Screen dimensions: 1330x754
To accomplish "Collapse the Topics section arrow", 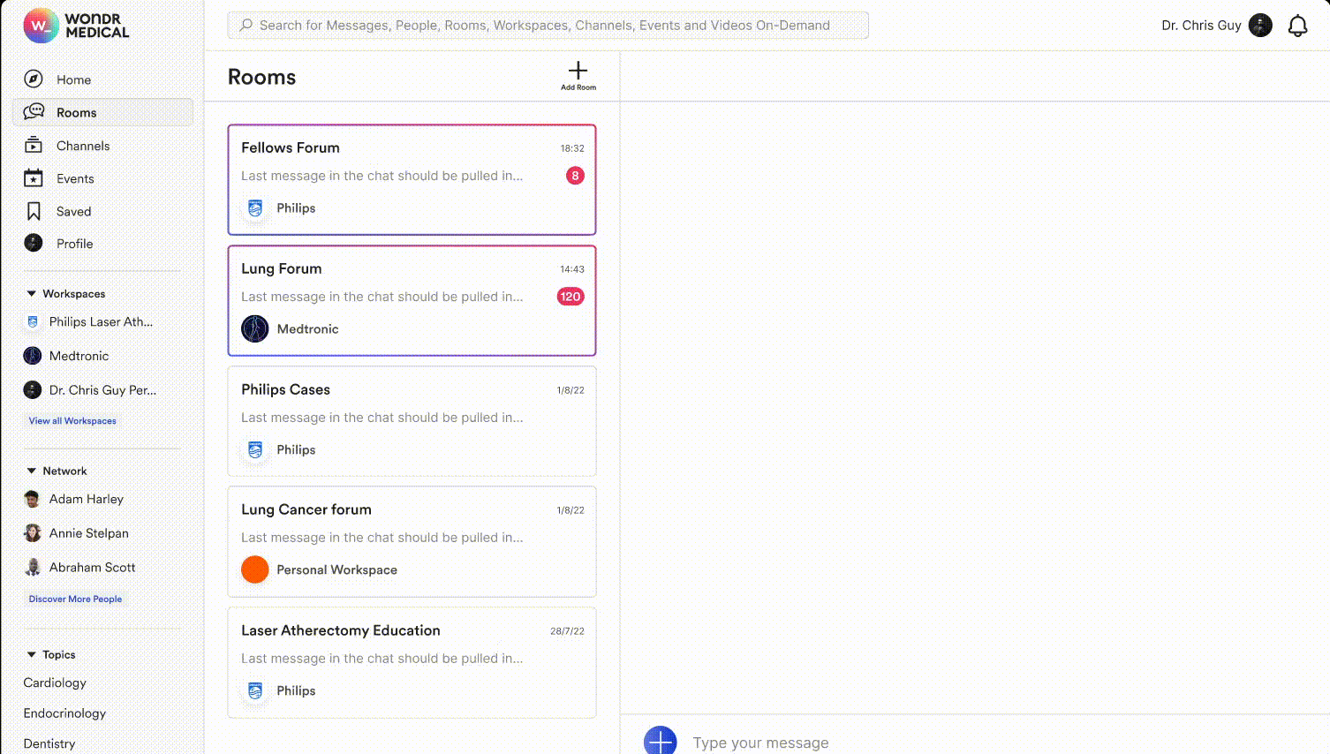I will point(32,655).
